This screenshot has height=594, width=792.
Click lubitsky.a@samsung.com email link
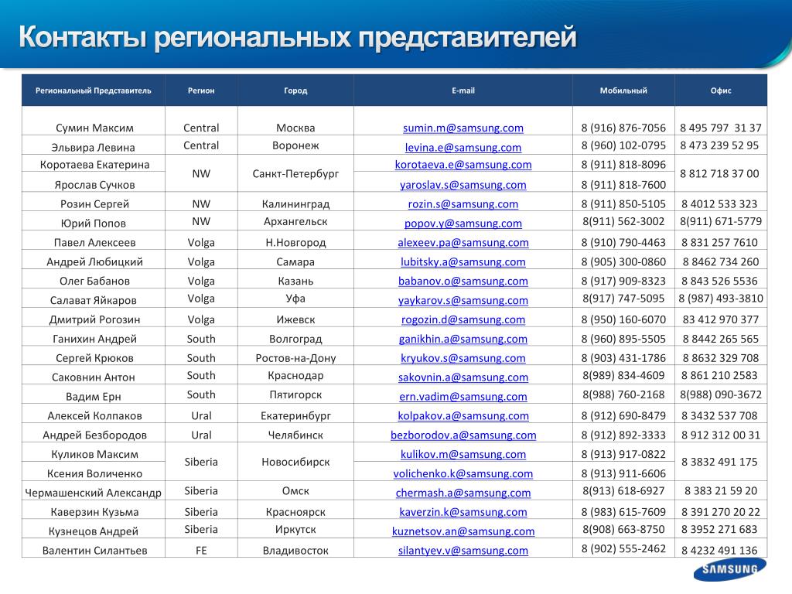click(463, 261)
